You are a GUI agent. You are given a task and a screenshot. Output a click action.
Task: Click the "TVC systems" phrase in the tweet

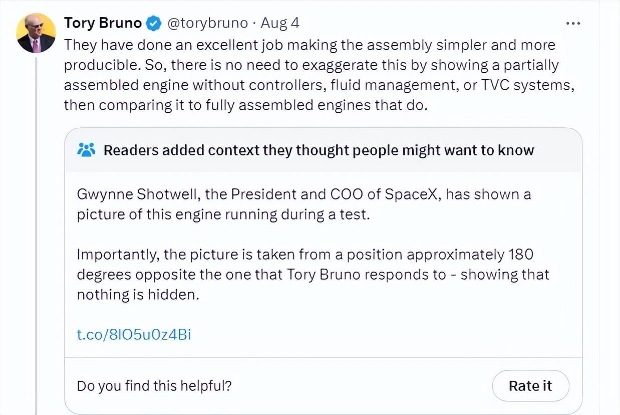526,85
